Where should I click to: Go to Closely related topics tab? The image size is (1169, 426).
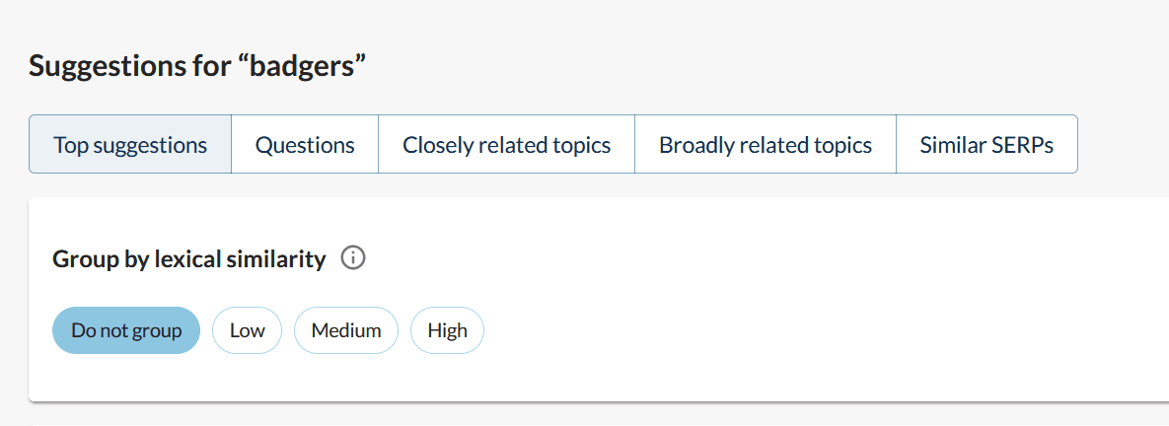(x=506, y=145)
